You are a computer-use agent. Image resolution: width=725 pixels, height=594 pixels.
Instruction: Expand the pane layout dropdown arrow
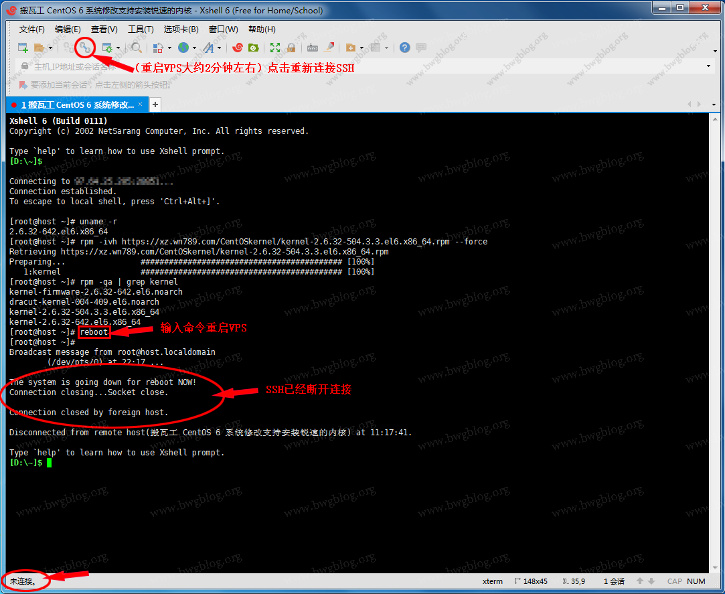[386, 48]
